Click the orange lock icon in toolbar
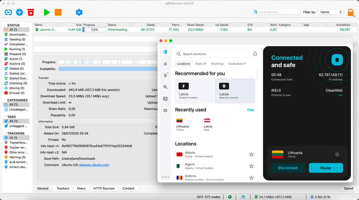The image size is (359, 200). click(351, 12)
